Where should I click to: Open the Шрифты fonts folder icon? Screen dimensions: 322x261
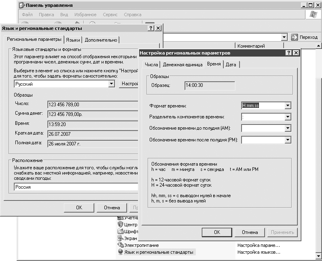120,232
